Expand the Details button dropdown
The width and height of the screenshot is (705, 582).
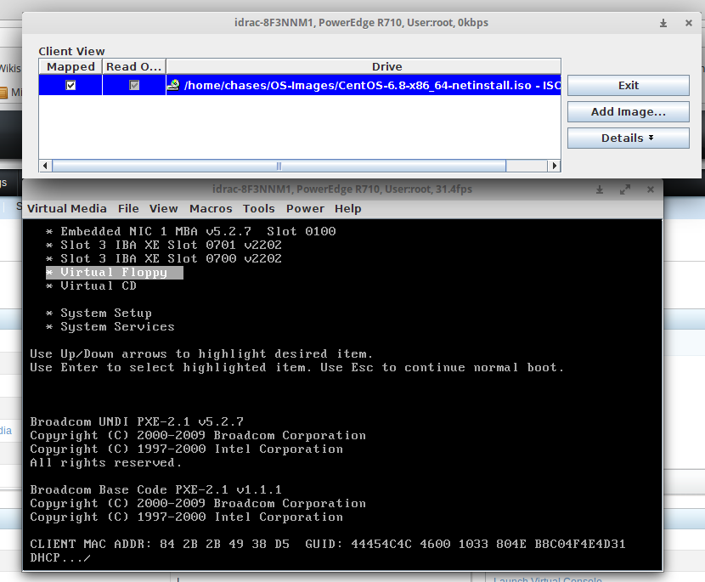(x=628, y=138)
